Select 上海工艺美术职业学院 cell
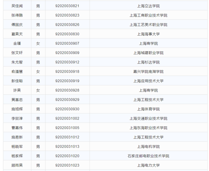Viewport: 209px width, 171px height. tap(149, 25)
